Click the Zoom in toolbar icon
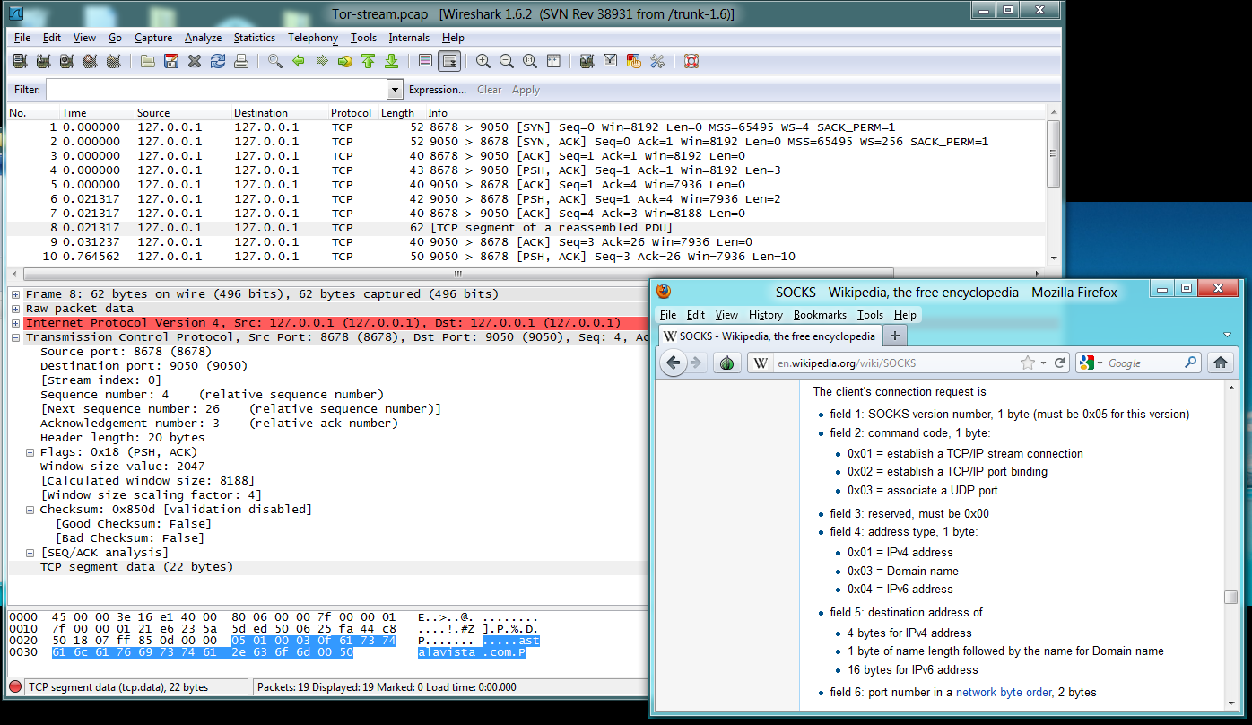Screen dimensions: 1252x725 click(x=483, y=62)
